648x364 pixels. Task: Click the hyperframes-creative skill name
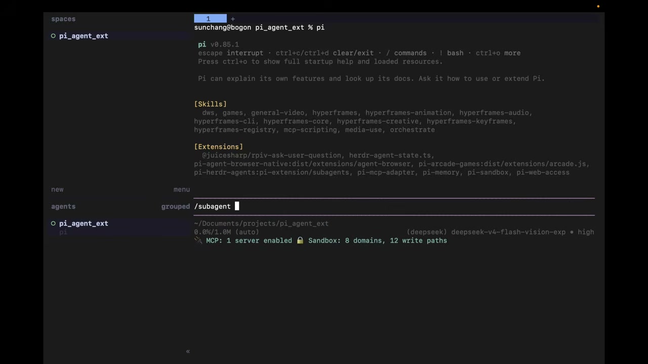pos(378,121)
